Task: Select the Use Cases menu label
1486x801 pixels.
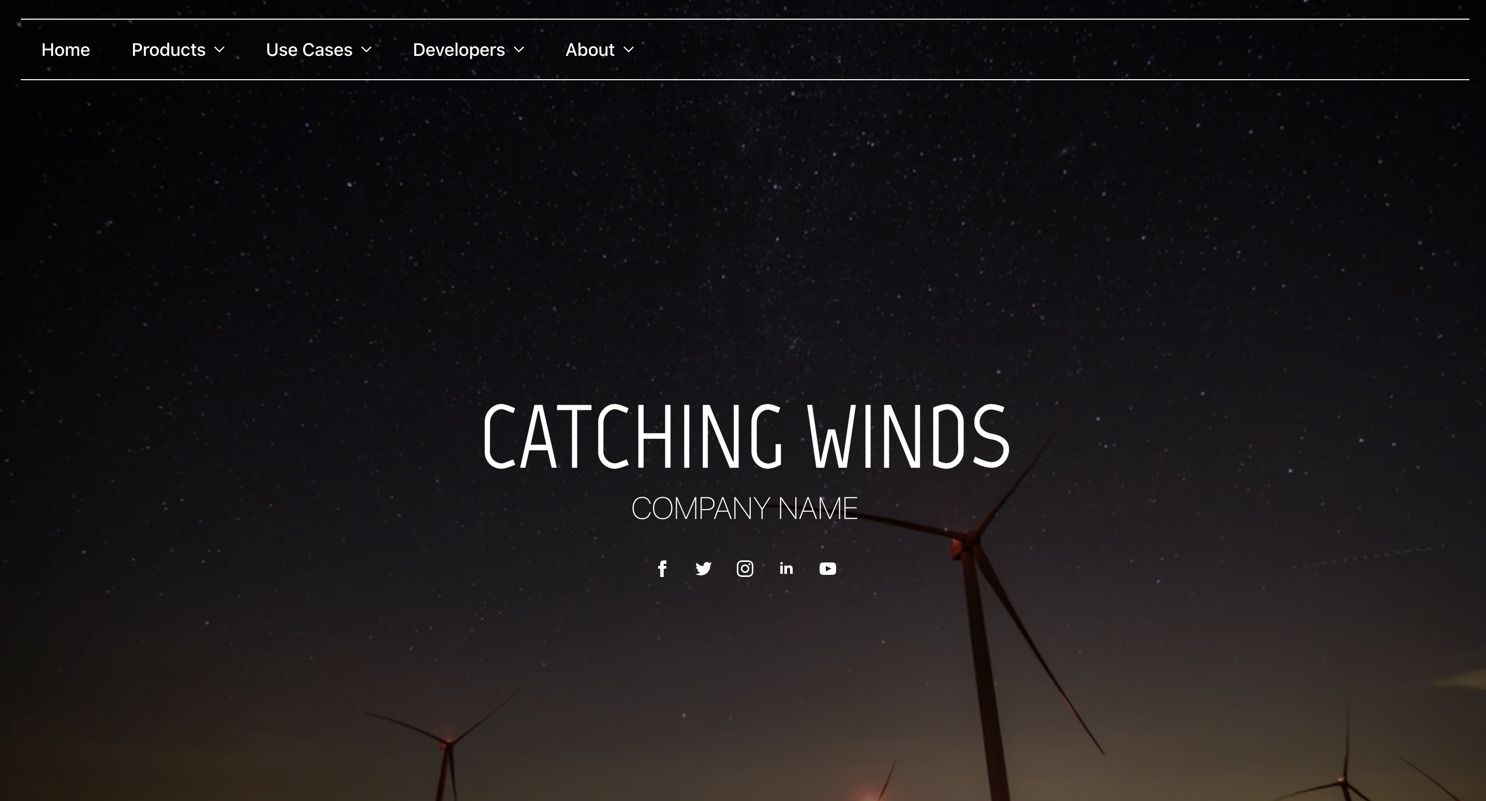Action: 309,50
